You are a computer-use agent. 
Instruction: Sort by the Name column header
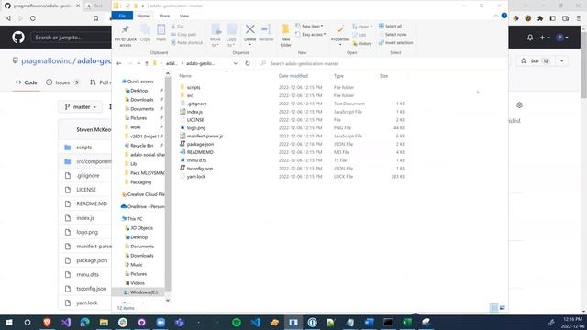pyautogui.click(x=185, y=76)
